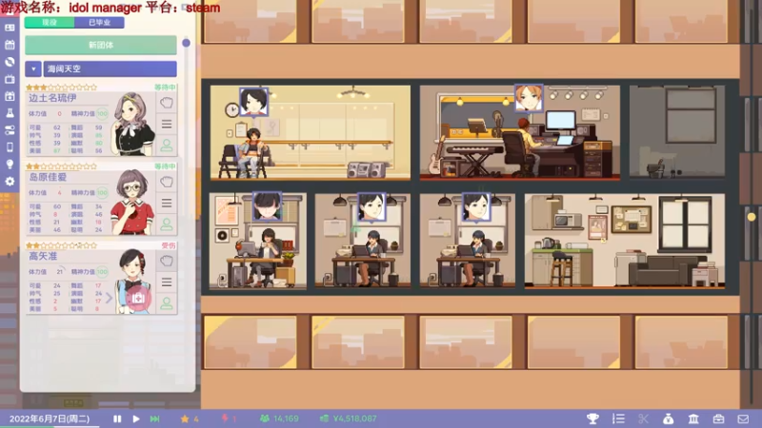Play the game at normal speed
This screenshot has height=428, width=762.
coord(136,418)
